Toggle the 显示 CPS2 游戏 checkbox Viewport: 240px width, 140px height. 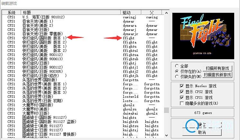(x=182, y=92)
